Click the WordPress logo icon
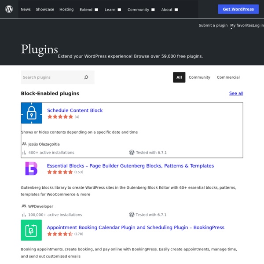Viewport: 264px width, 264px height. click(x=9, y=9)
